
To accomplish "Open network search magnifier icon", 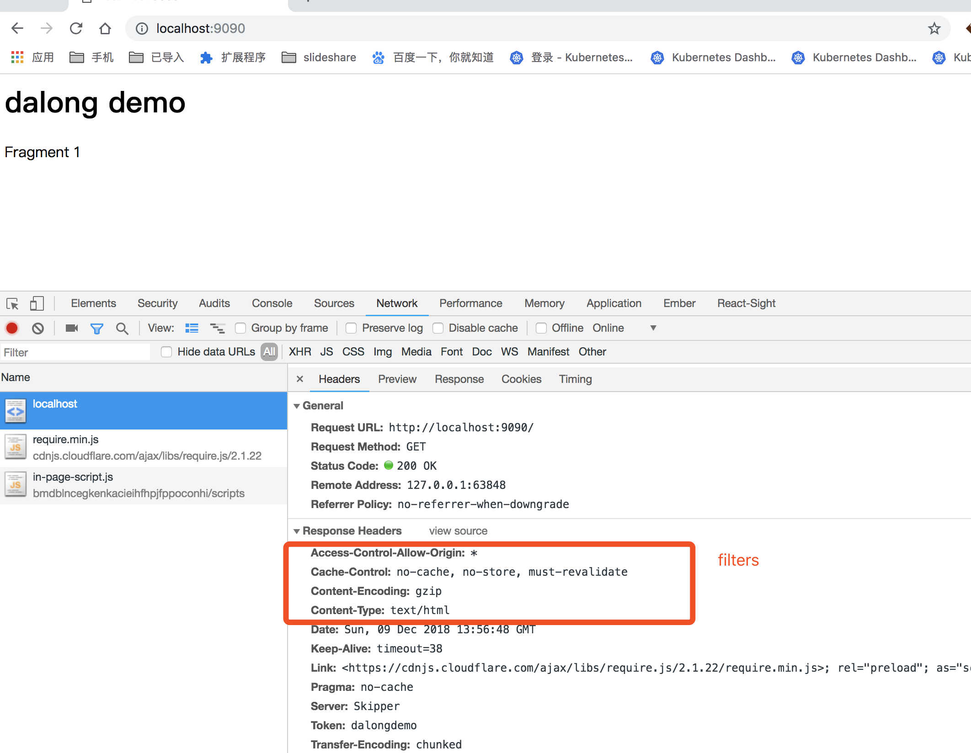I will click(x=122, y=328).
